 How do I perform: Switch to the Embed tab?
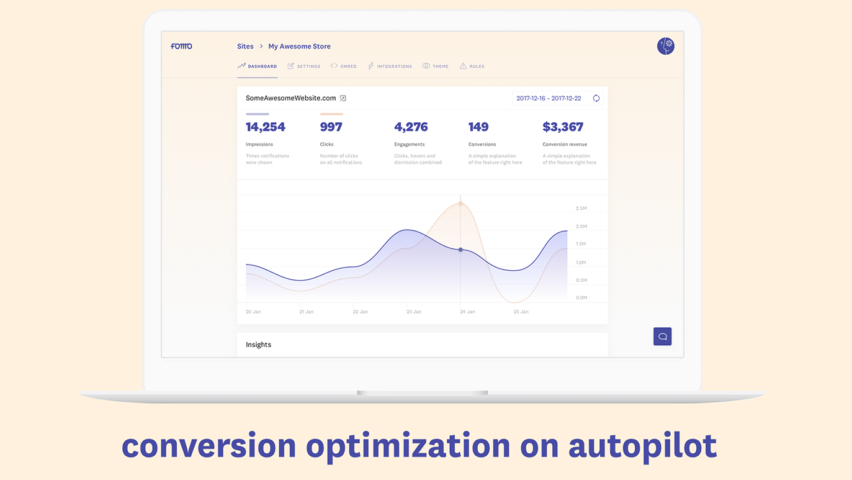coord(344,66)
